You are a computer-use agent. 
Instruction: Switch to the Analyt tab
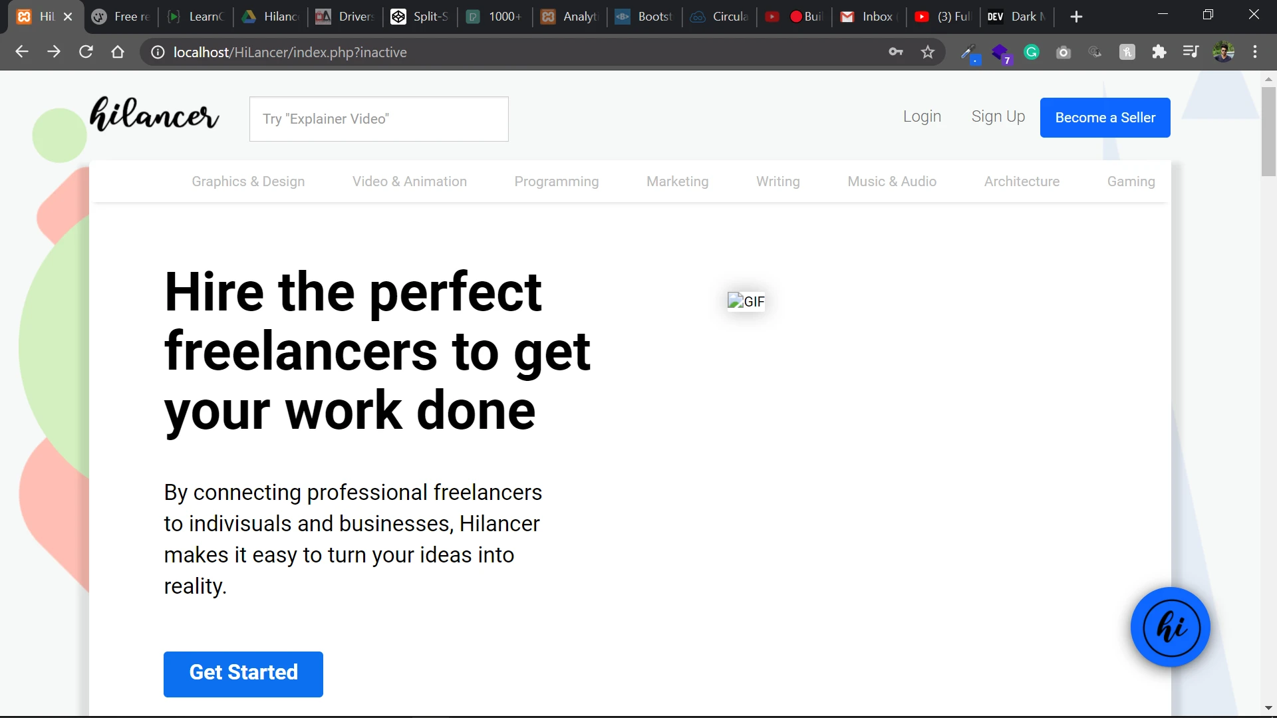tap(570, 17)
